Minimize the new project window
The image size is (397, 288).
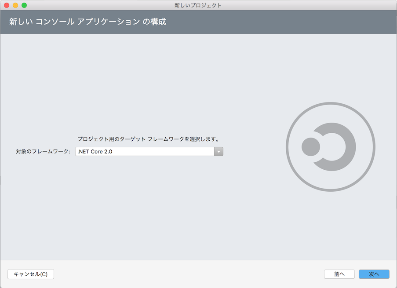15,5
